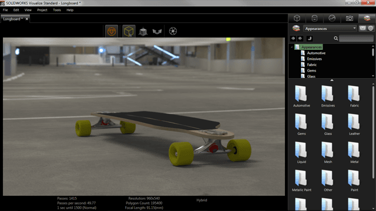Collapse the tree pane splitter arrow
376x211 pixels.
(x=332, y=80)
